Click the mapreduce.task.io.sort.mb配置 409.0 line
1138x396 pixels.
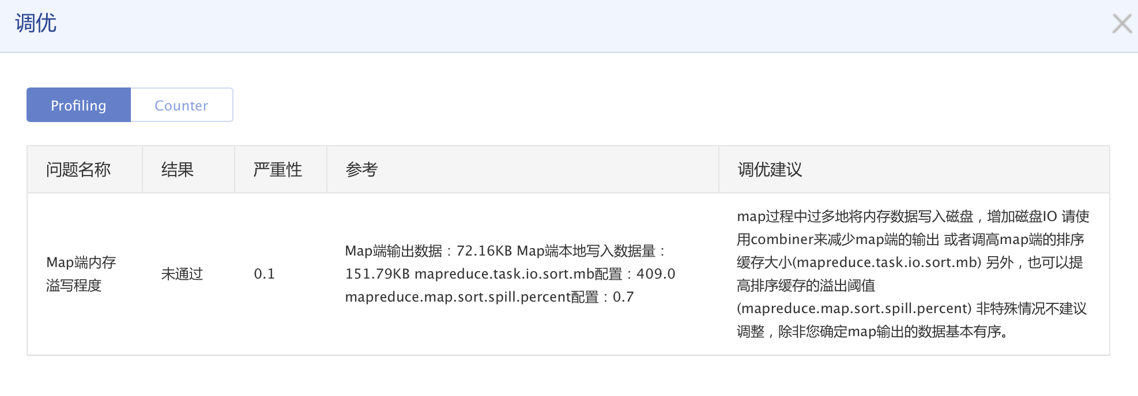pyautogui.click(x=545, y=274)
